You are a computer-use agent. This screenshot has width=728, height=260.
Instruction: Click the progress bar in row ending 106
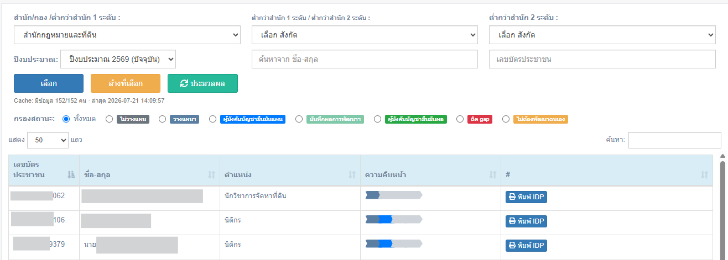coord(394,219)
